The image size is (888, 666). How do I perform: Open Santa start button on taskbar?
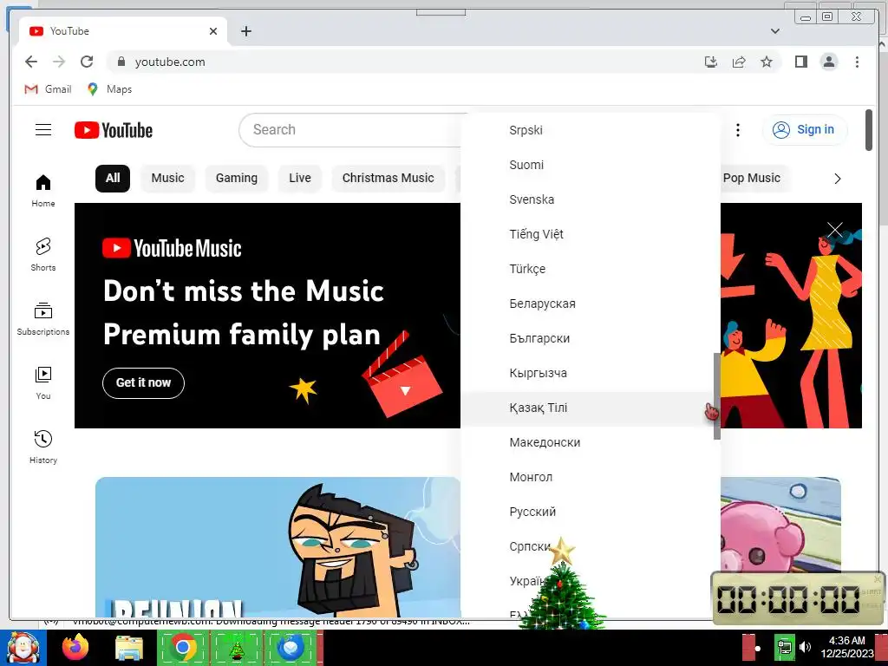(x=23, y=648)
